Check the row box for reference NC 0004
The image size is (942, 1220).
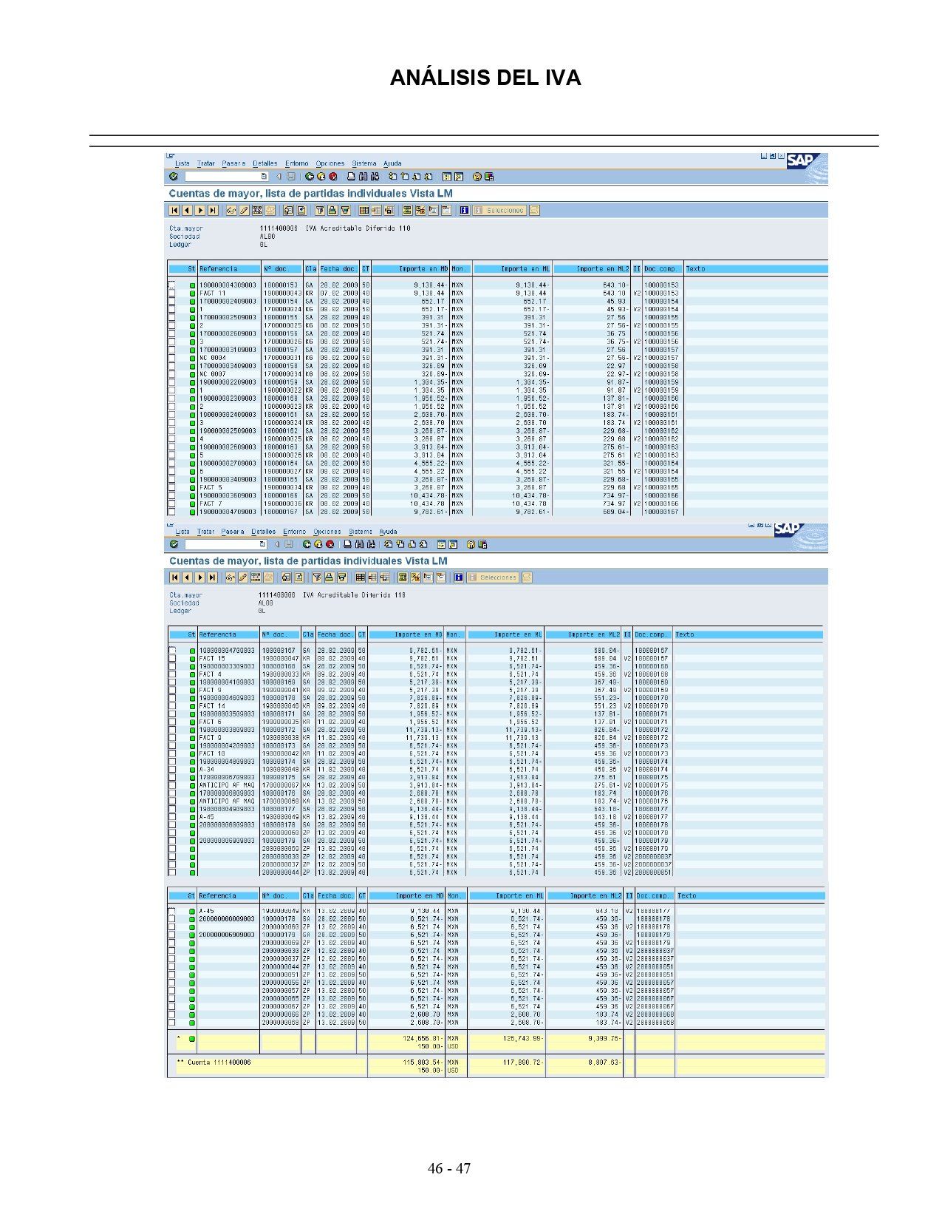(x=172, y=357)
